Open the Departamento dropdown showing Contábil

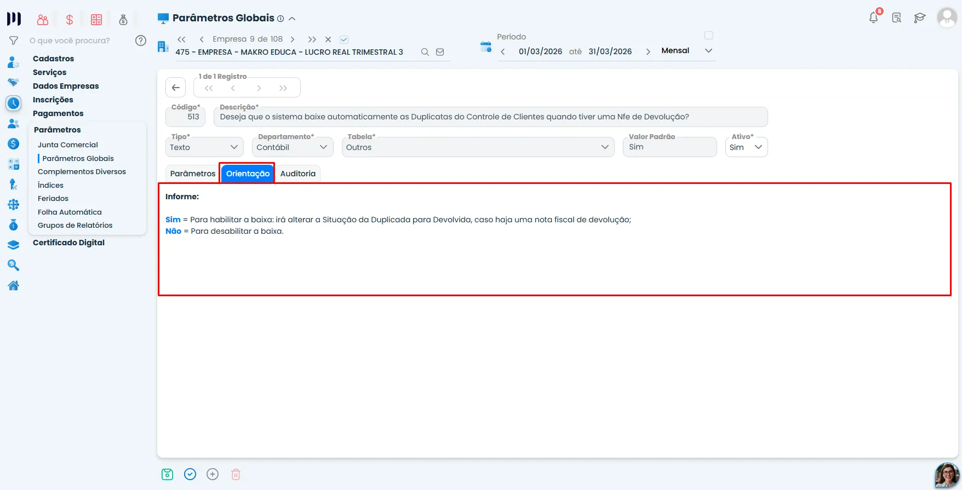click(x=293, y=147)
